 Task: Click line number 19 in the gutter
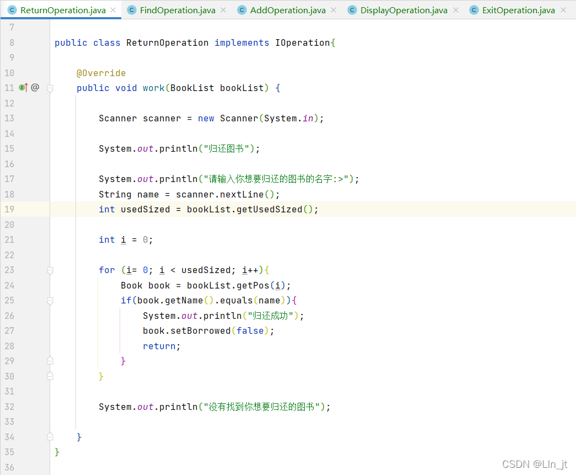click(9, 209)
